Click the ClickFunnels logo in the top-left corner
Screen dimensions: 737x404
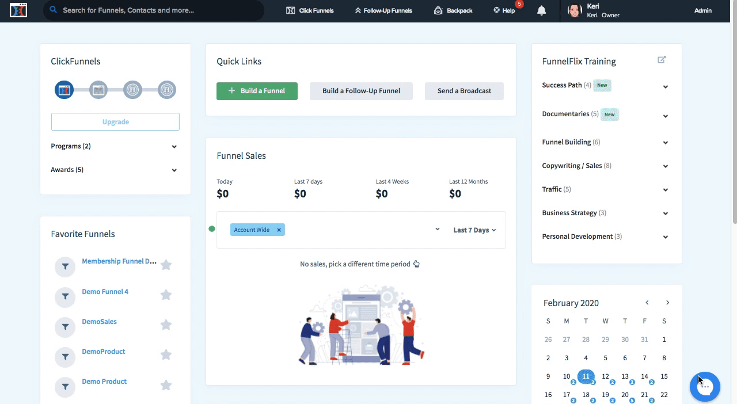tap(18, 10)
